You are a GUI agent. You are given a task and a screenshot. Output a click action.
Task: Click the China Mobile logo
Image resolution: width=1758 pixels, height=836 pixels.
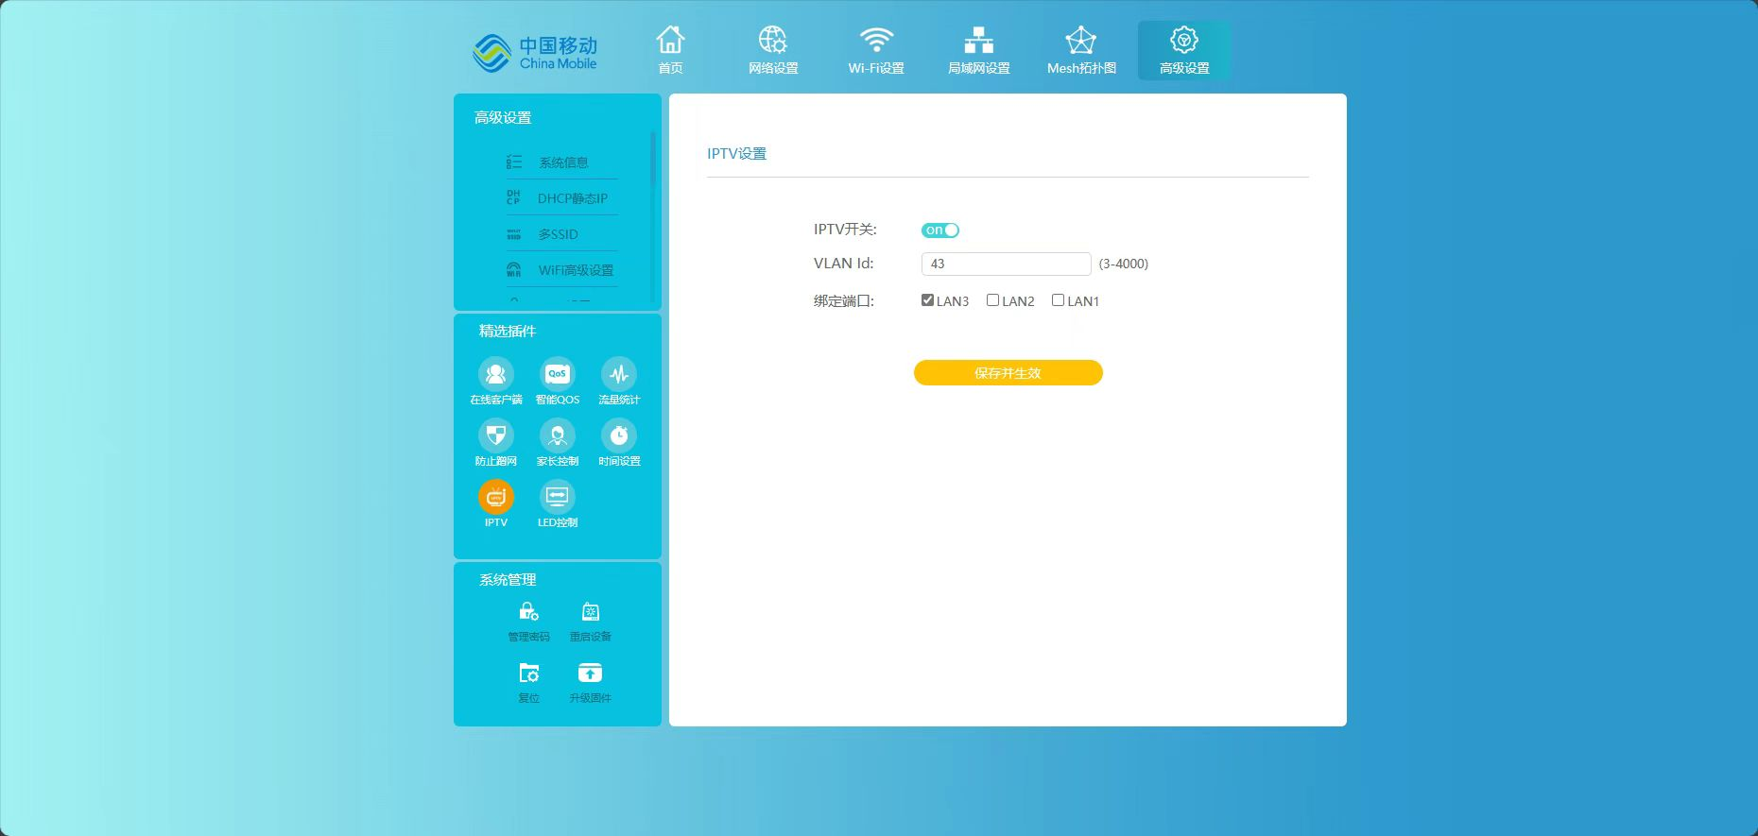coord(535,53)
